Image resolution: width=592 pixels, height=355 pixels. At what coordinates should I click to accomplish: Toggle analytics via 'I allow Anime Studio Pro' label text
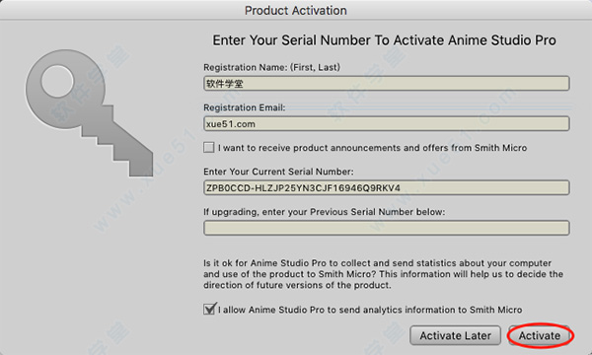(370, 310)
